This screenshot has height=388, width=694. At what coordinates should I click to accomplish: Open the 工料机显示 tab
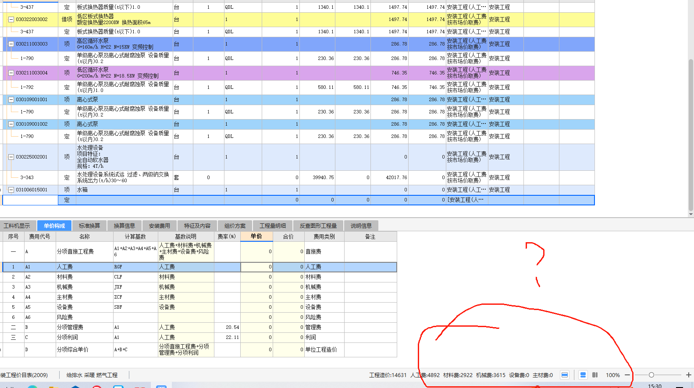(17, 226)
